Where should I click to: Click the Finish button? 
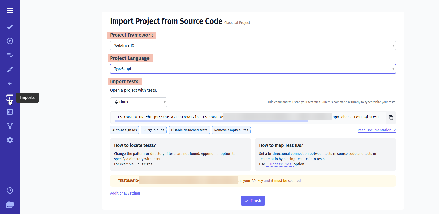click(x=253, y=201)
